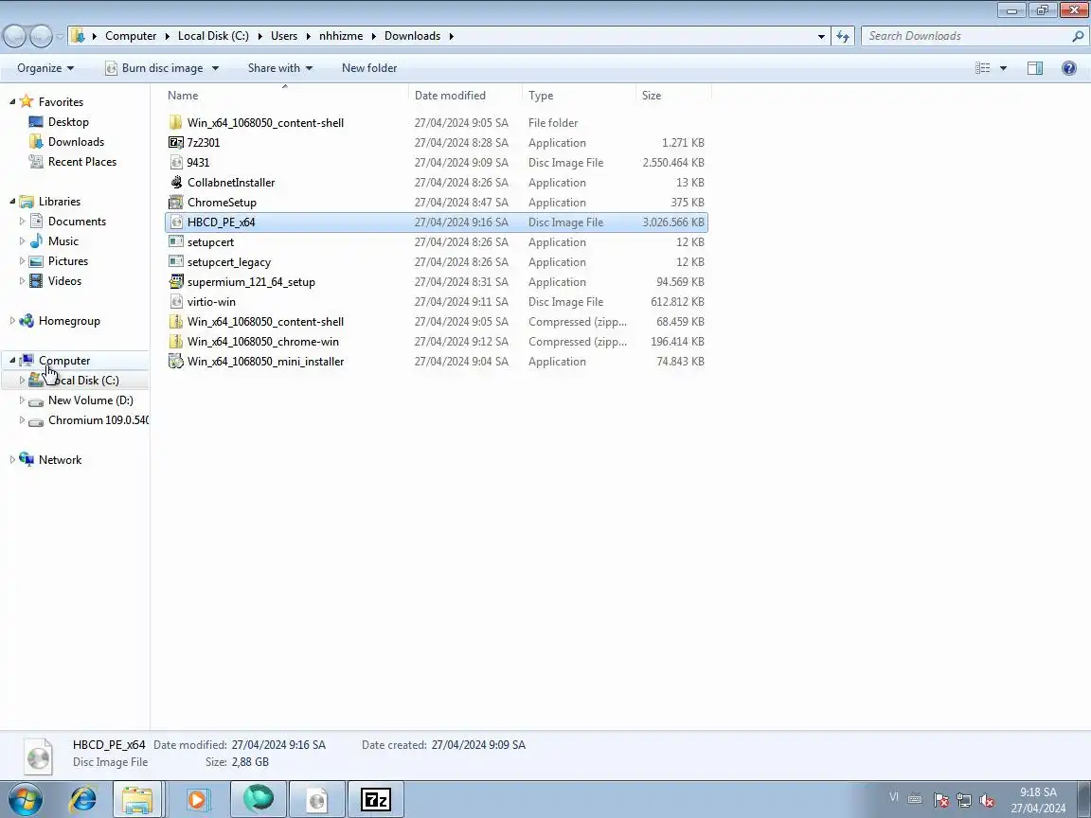
Task: Create a New folder
Action: coord(369,68)
